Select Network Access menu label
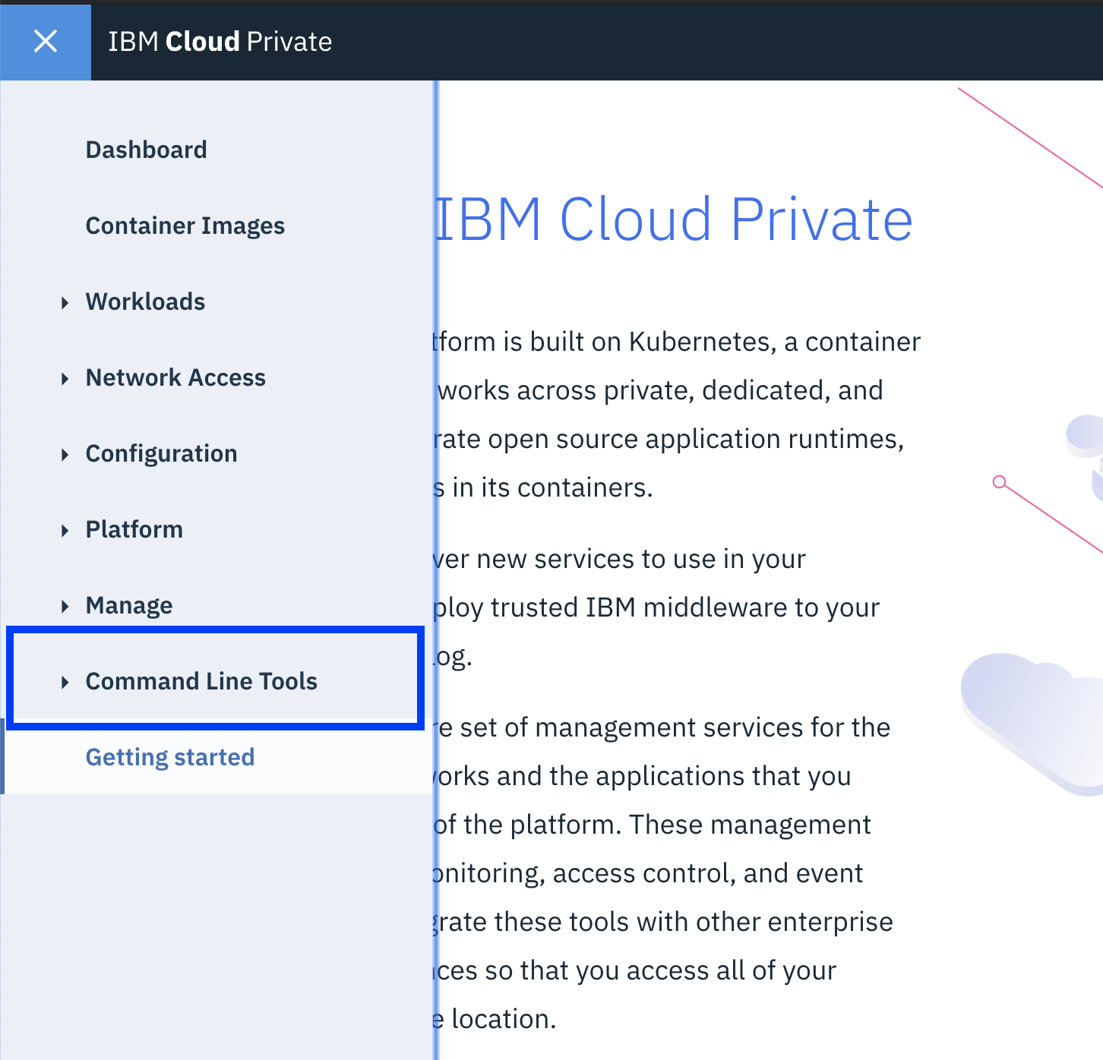The width and height of the screenshot is (1103, 1060). tap(175, 377)
